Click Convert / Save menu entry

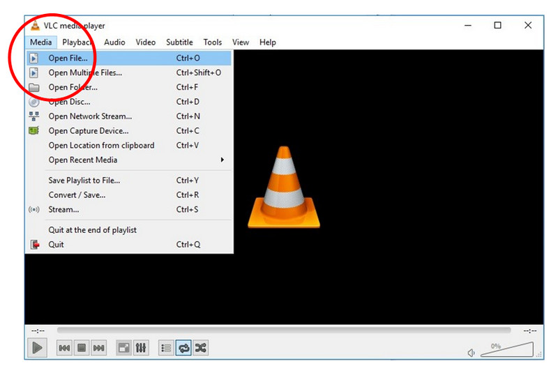(77, 195)
